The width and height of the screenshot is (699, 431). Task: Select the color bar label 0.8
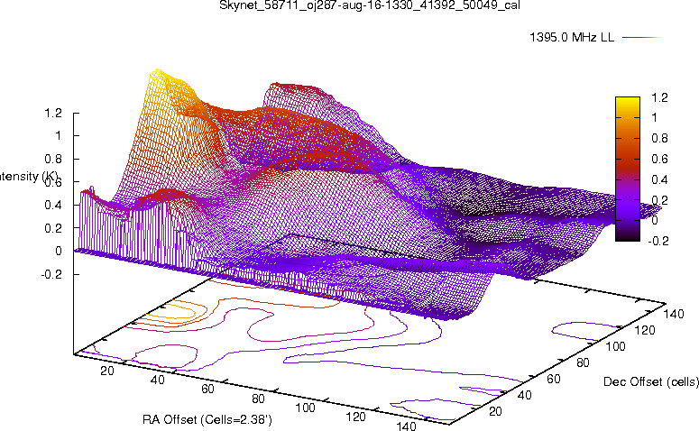(x=660, y=138)
